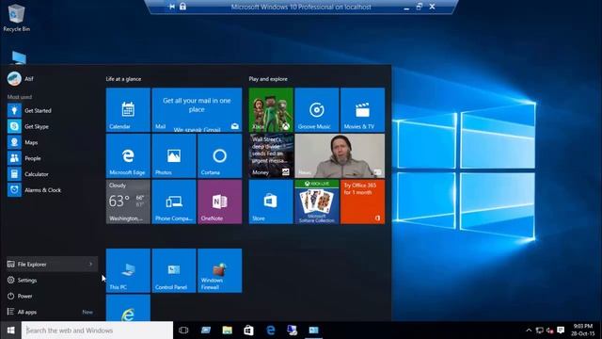This screenshot has width=602, height=339.
Task: Open volume icon in system tray
Action: [x=549, y=331]
